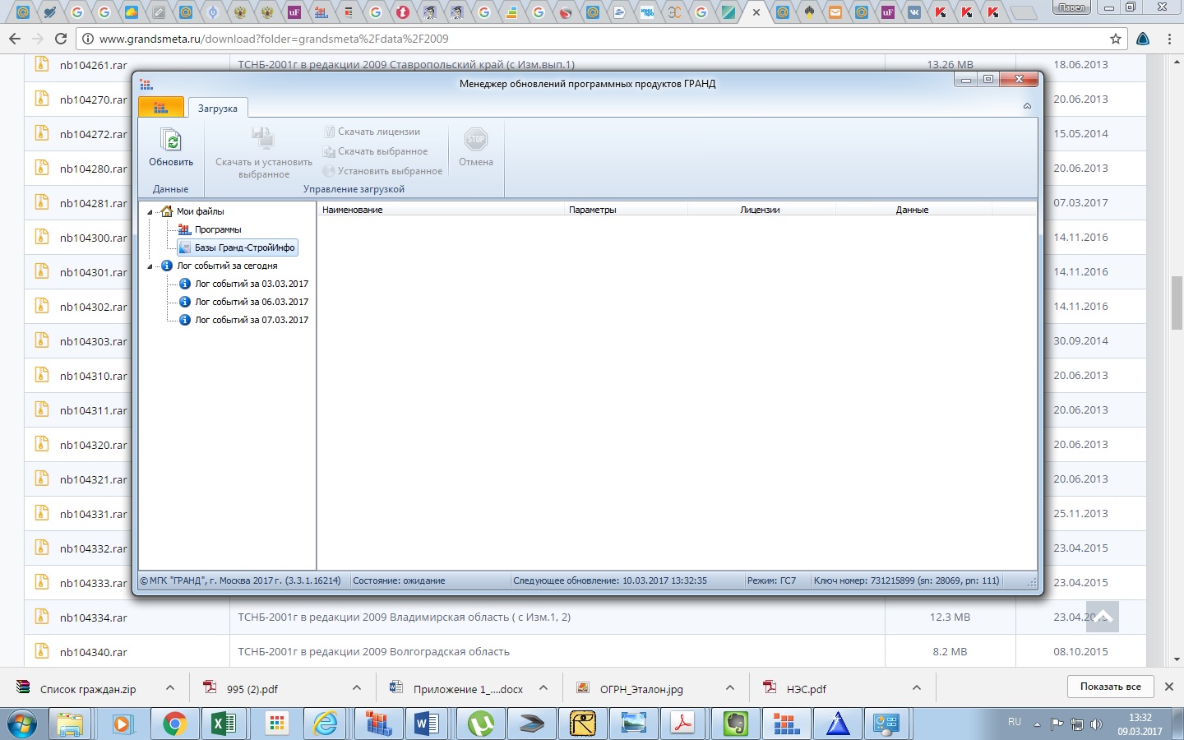Click the Наименование column header
1184x740 pixels.
tap(441, 210)
